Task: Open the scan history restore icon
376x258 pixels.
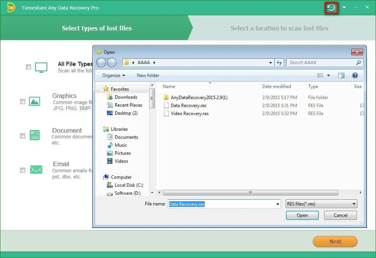Action: pyautogui.click(x=331, y=8)
